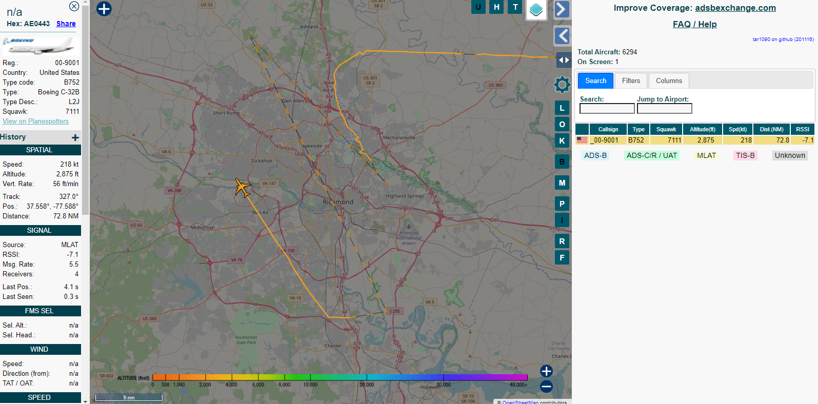
Task: Sort table by RSSI column
Action: [803, 129]
